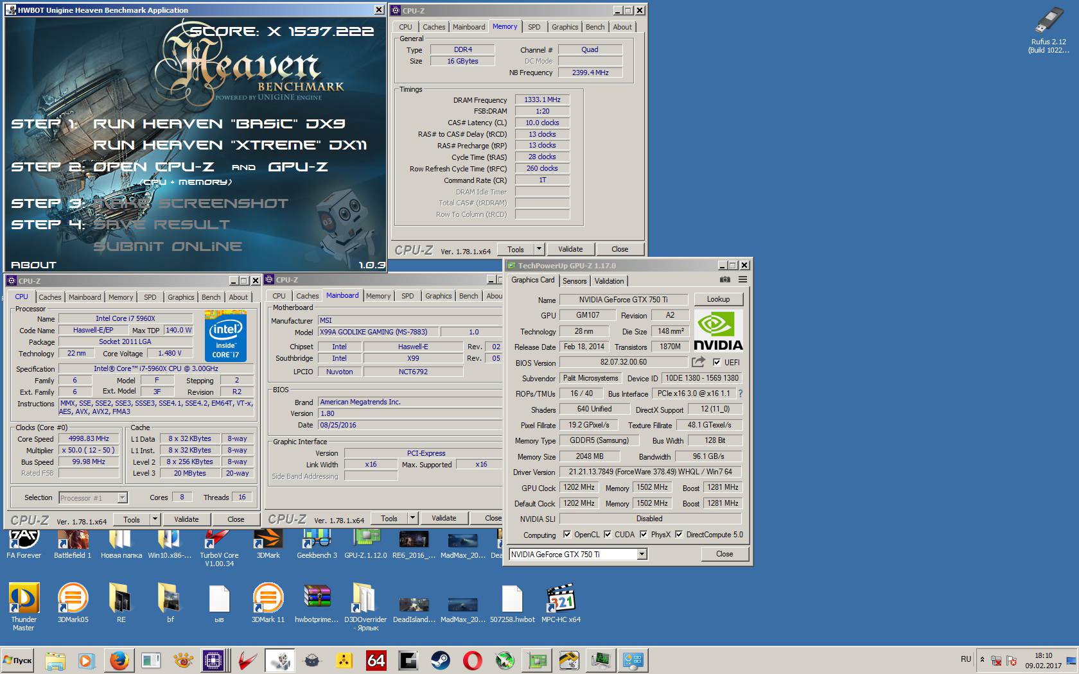Screen dimensions: 1079x674
Task: Click the GPU-Z screenshot camera icon
Action: click(x=725, y=280)
